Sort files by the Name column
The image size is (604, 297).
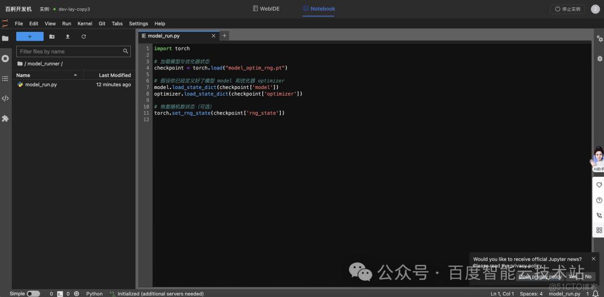(x=23, y=75)
